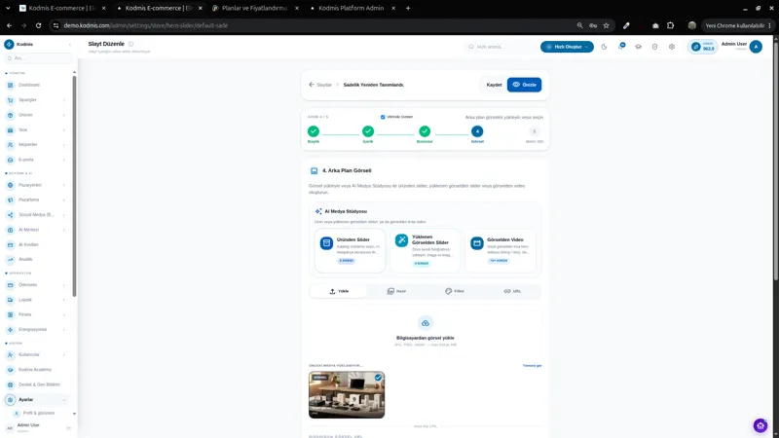Click the back arrow to Slaytlar

pyautogui.click(x=312, y=85)
